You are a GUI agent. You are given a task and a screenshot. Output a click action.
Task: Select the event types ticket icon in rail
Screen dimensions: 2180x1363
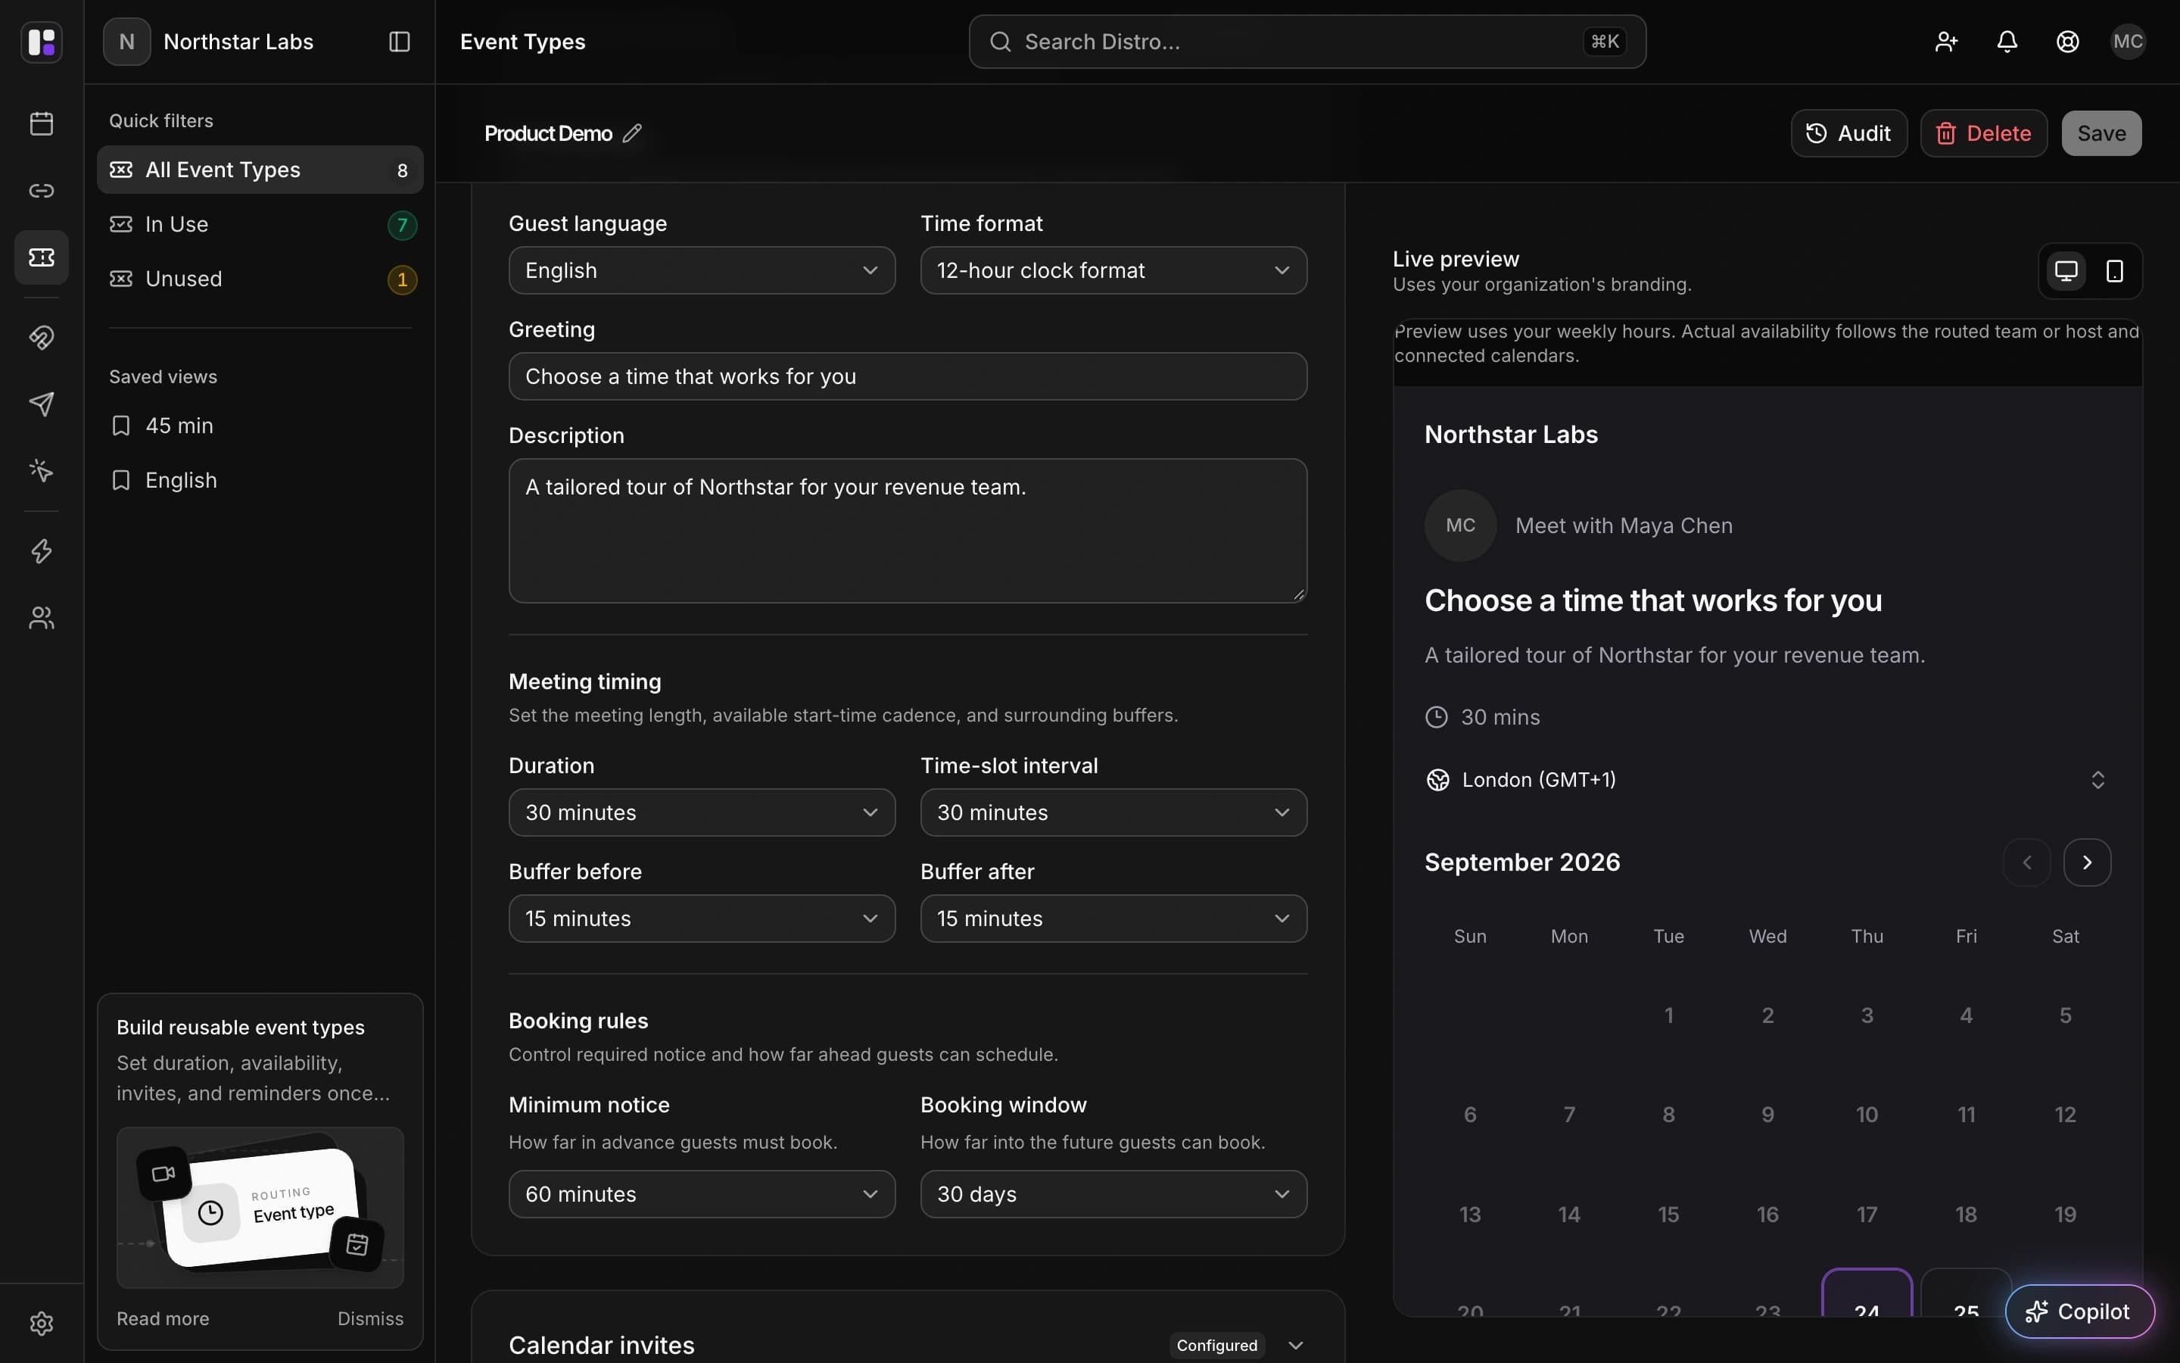pos(42,257)
